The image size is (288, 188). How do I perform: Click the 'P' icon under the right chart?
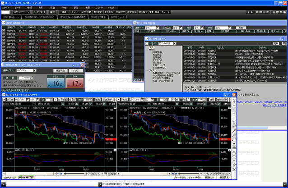(217, 174)
